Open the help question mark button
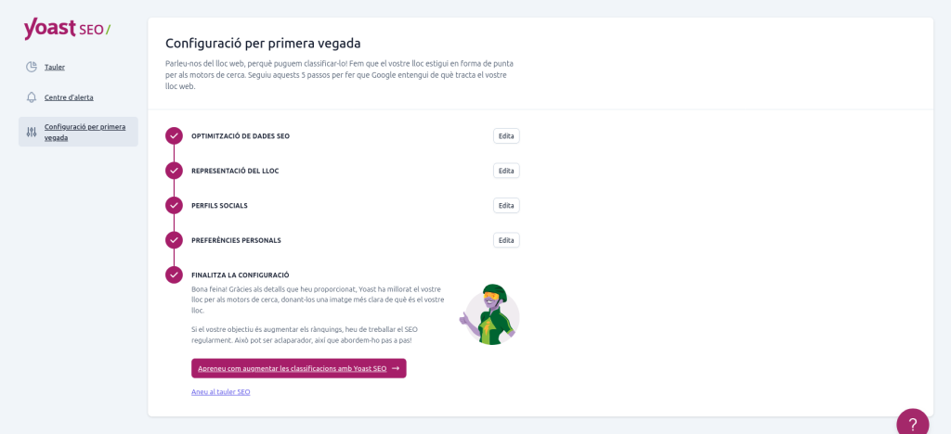 [912, 424]
